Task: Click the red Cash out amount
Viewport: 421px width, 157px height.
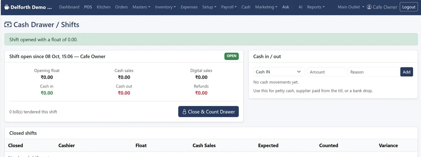Action: pos(124,93)
